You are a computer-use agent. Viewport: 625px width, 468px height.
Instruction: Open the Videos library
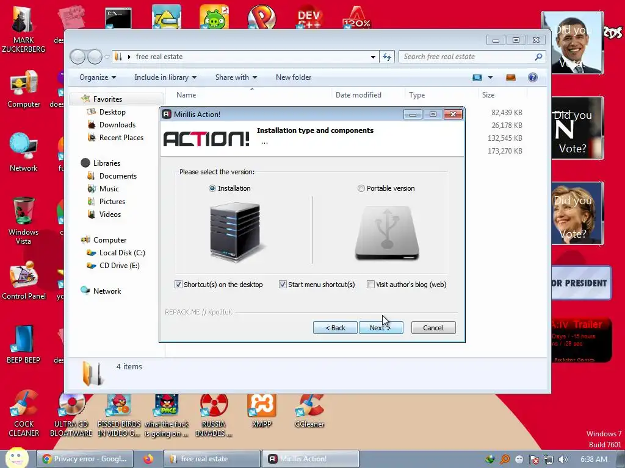click(x=110, y=214)
